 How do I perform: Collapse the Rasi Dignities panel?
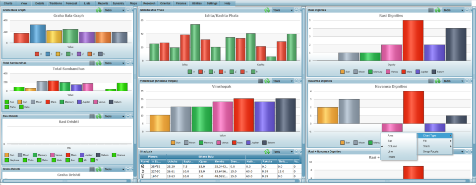467,10
